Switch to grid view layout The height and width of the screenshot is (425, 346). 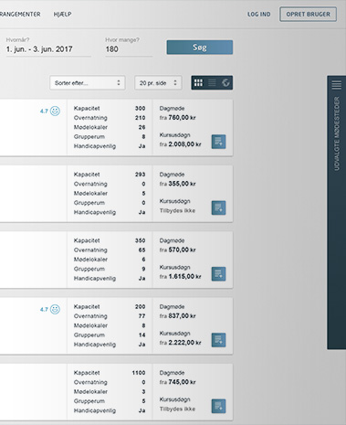click(198, 82)
